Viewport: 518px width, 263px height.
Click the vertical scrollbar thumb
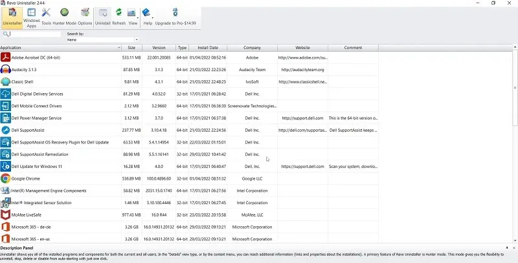pyautogui.click(x=515, y=87)
